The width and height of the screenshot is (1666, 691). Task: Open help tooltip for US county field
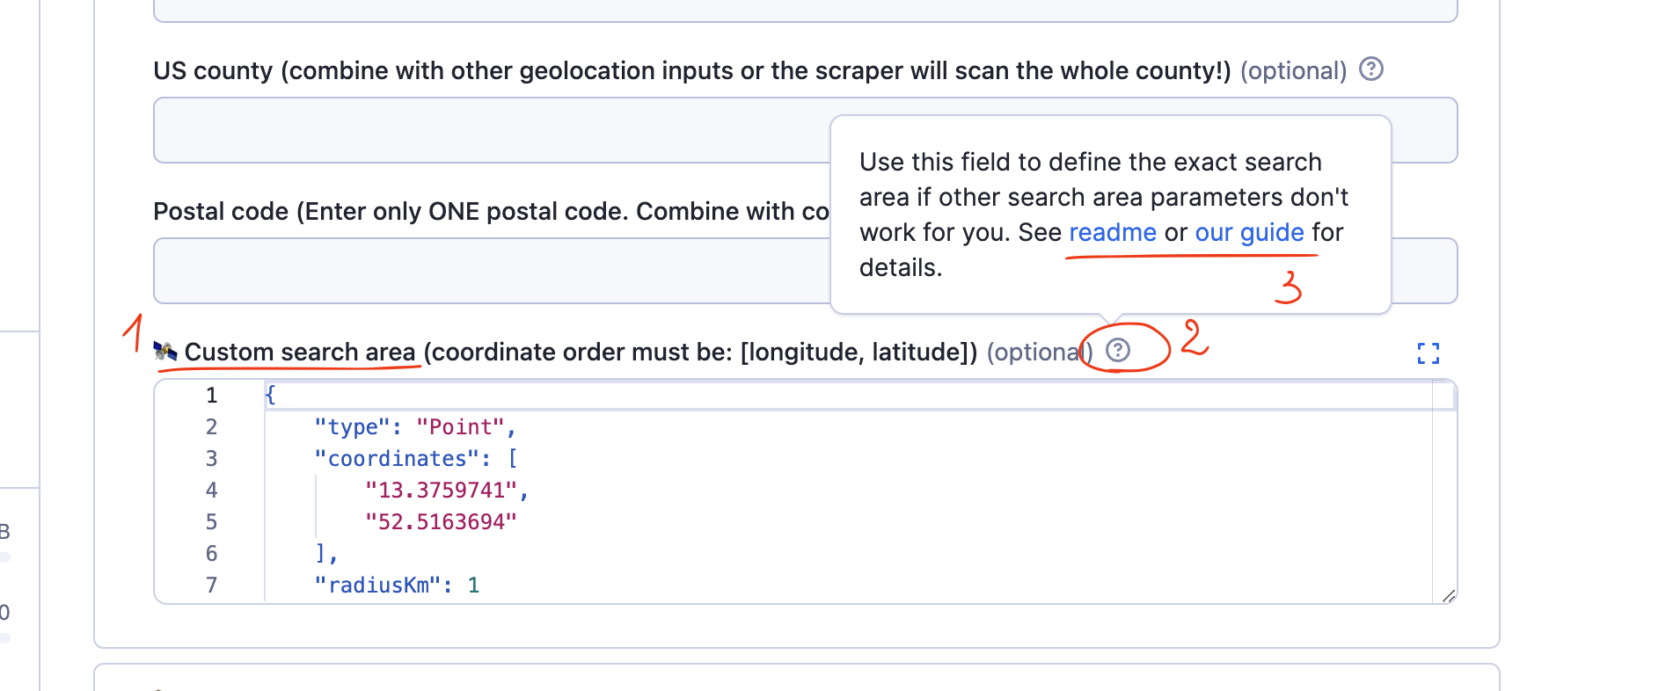click(1373, 69)
